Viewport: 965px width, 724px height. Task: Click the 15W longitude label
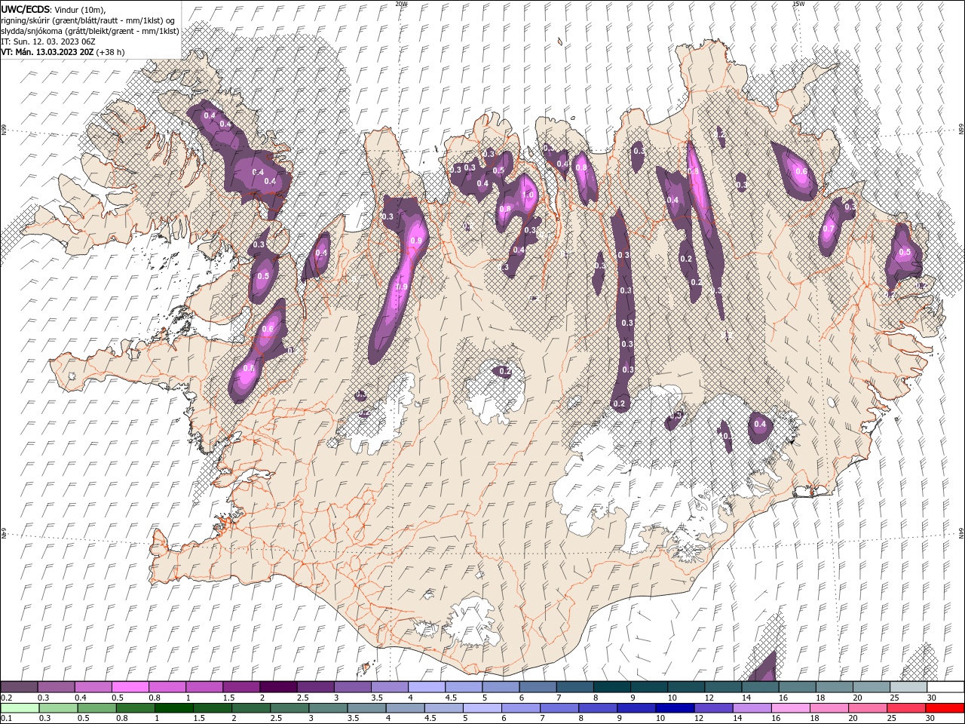pos(798,4)
